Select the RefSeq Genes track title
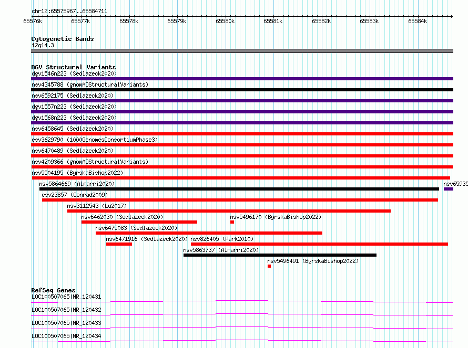468x348 pixels. [x=54, y=290]
